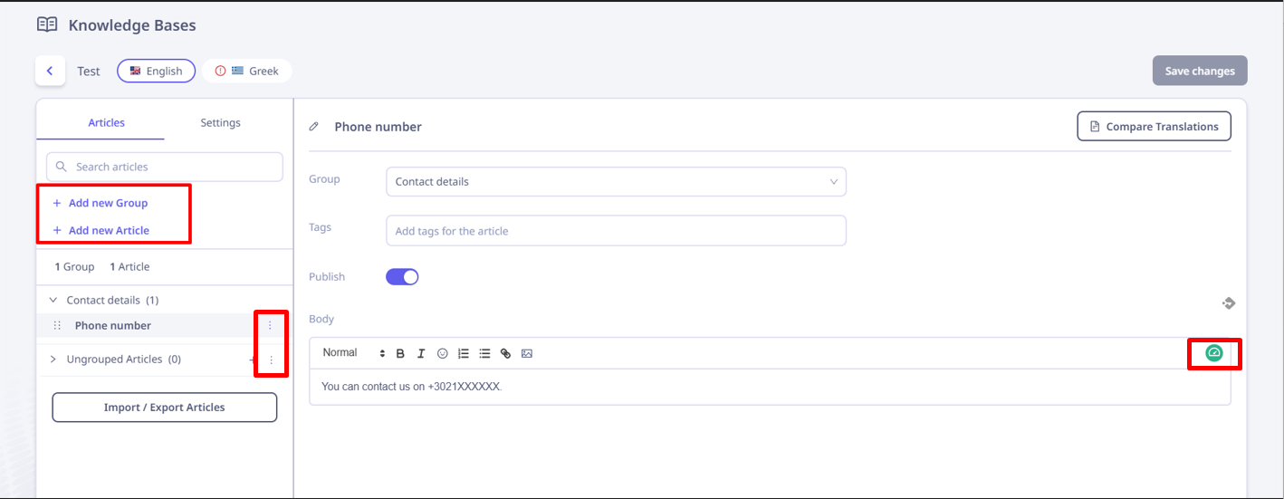The width and height of the screenshot is (1284, 499).
Task: Apply Italic formatting in editor toolbar
Action: pyautogui.click(x=421, y=353)
